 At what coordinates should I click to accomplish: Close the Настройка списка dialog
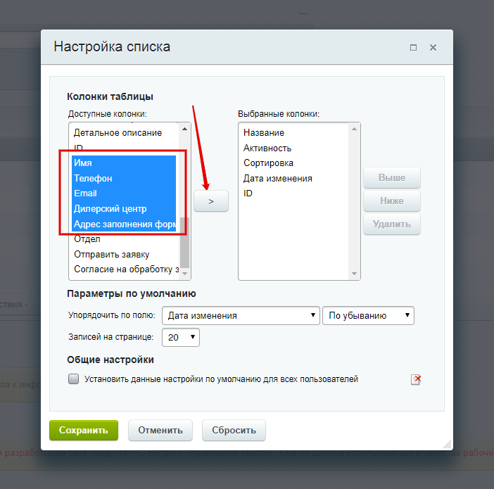click(x=433, y=48)
